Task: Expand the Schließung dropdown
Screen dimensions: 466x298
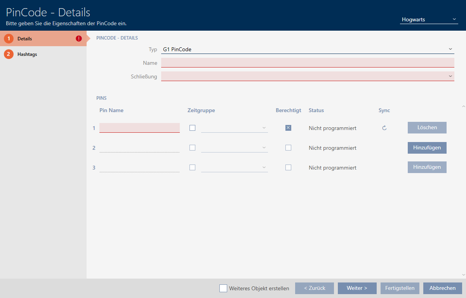Action: (x=308, y=76)
